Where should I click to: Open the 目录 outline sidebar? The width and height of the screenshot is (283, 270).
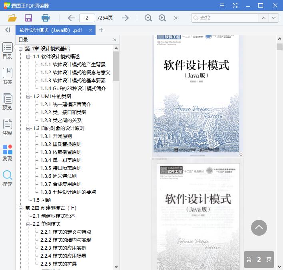[x=8, y=50]
